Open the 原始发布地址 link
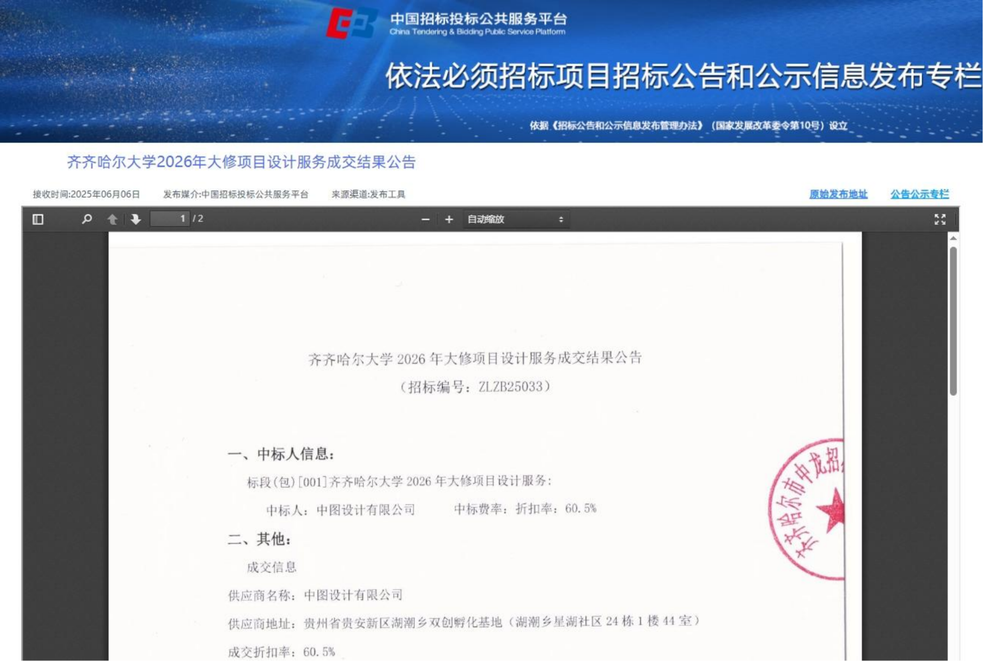The image size is (983, 661). pyautogui.click(x=838, y=194)
